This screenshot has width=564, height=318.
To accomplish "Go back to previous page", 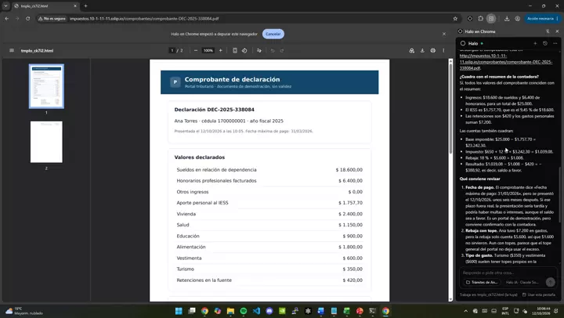I will (x=7, y=18).
